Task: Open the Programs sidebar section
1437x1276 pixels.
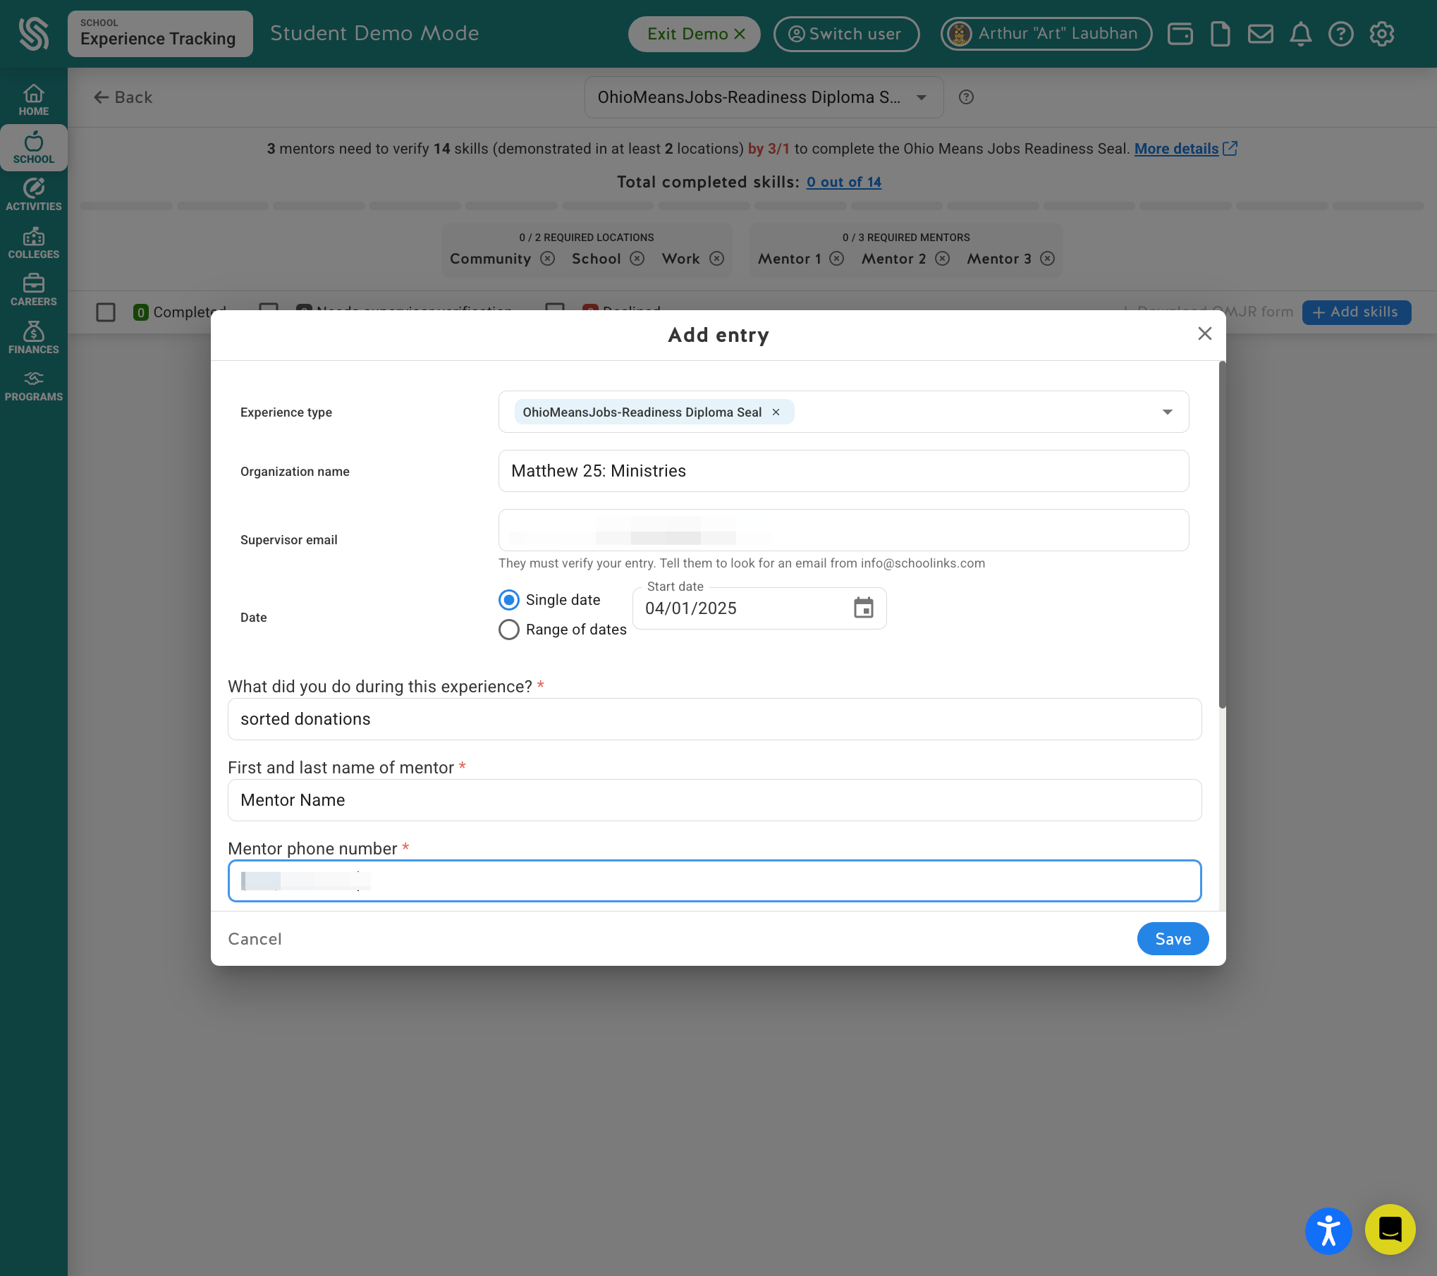Action: point(34,386)
